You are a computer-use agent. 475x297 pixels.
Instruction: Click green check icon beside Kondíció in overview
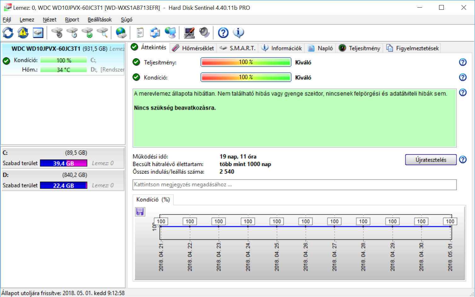[136, 77]
